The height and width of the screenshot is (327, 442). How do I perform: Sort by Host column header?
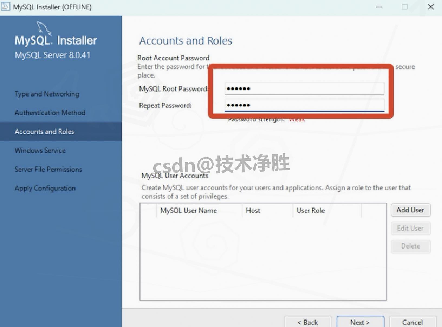(x=267, y=210)
